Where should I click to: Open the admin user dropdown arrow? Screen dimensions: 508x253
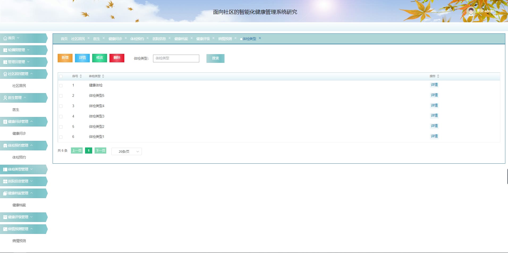point(499,11)
